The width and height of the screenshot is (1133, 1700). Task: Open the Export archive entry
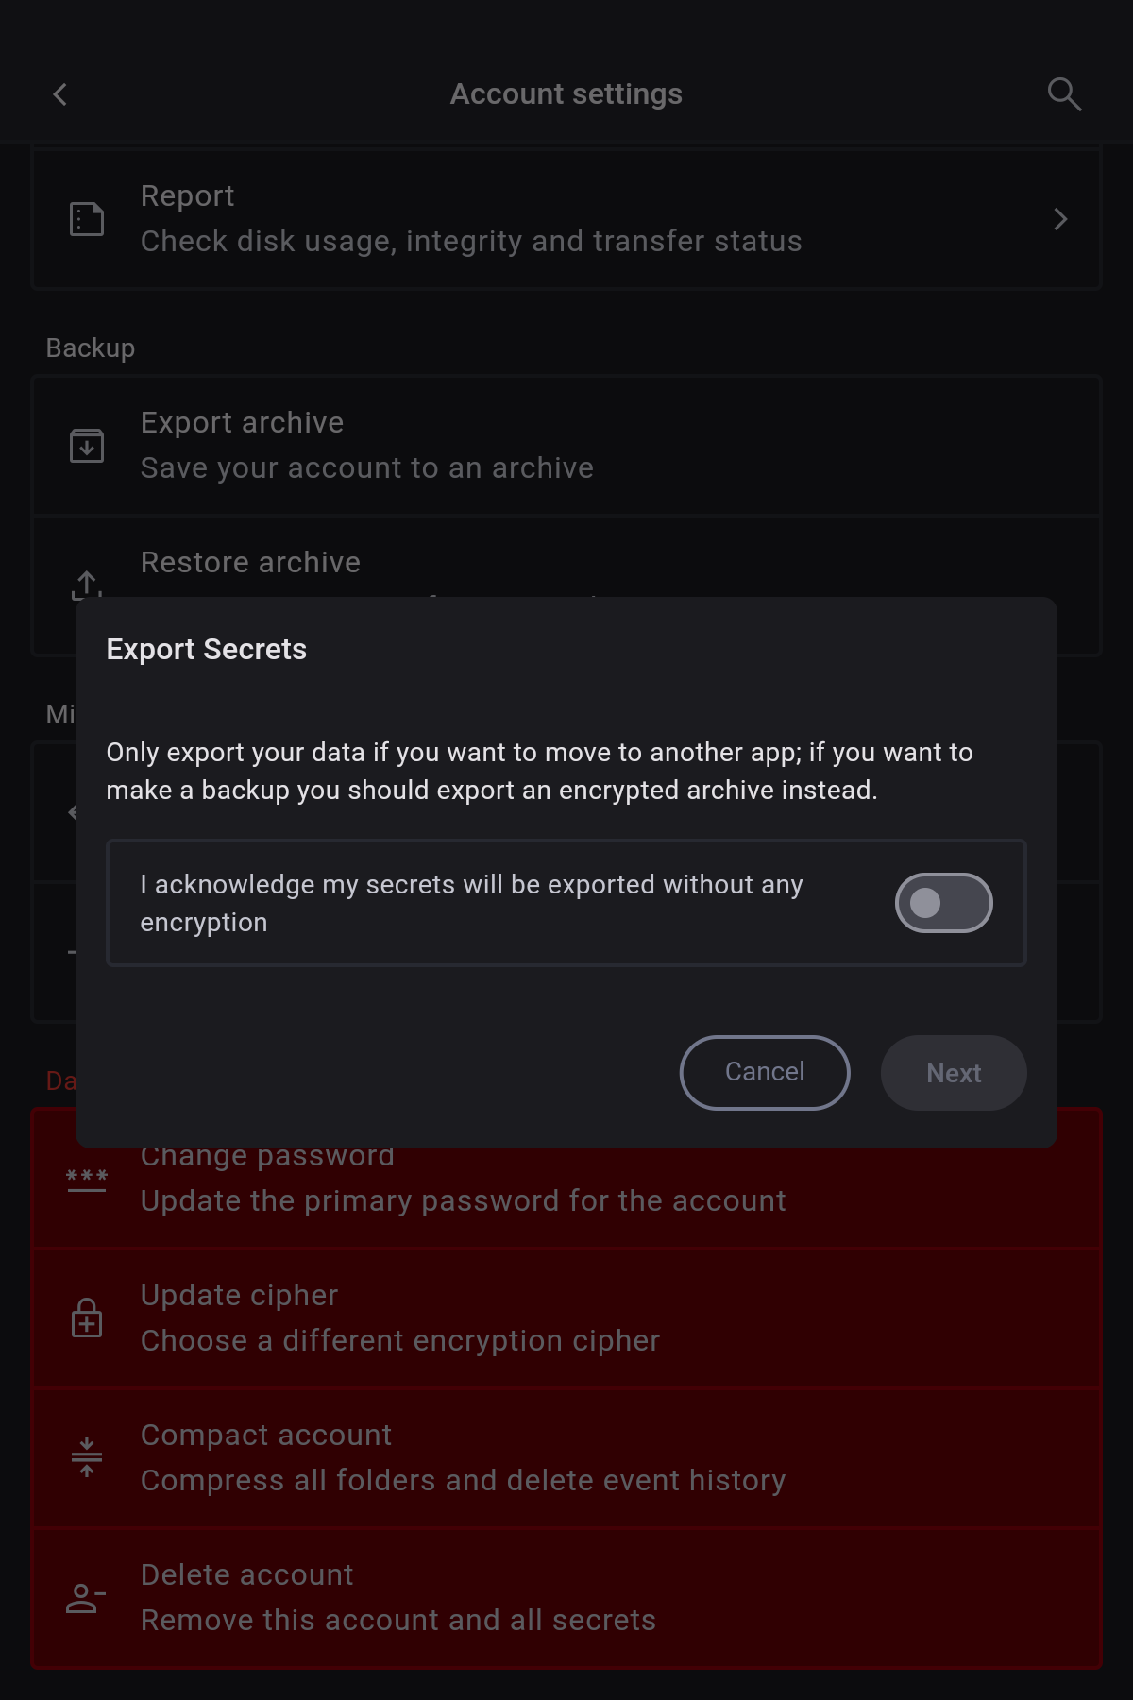point(566,446)
